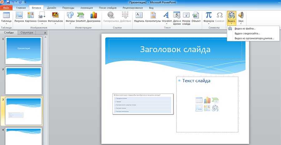Switch to the Анимация tab
281x145 pixels.
86,8
